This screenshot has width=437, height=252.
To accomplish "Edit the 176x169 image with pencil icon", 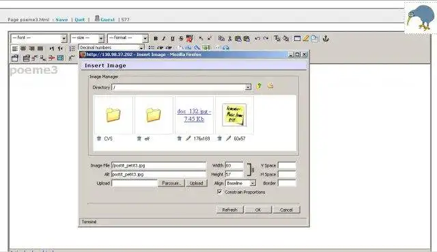I will [188, 138].
